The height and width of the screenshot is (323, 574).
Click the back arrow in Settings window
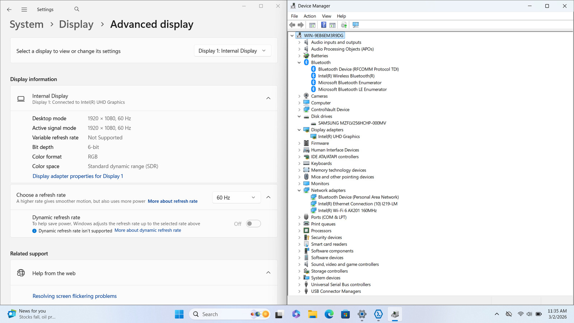9,10
